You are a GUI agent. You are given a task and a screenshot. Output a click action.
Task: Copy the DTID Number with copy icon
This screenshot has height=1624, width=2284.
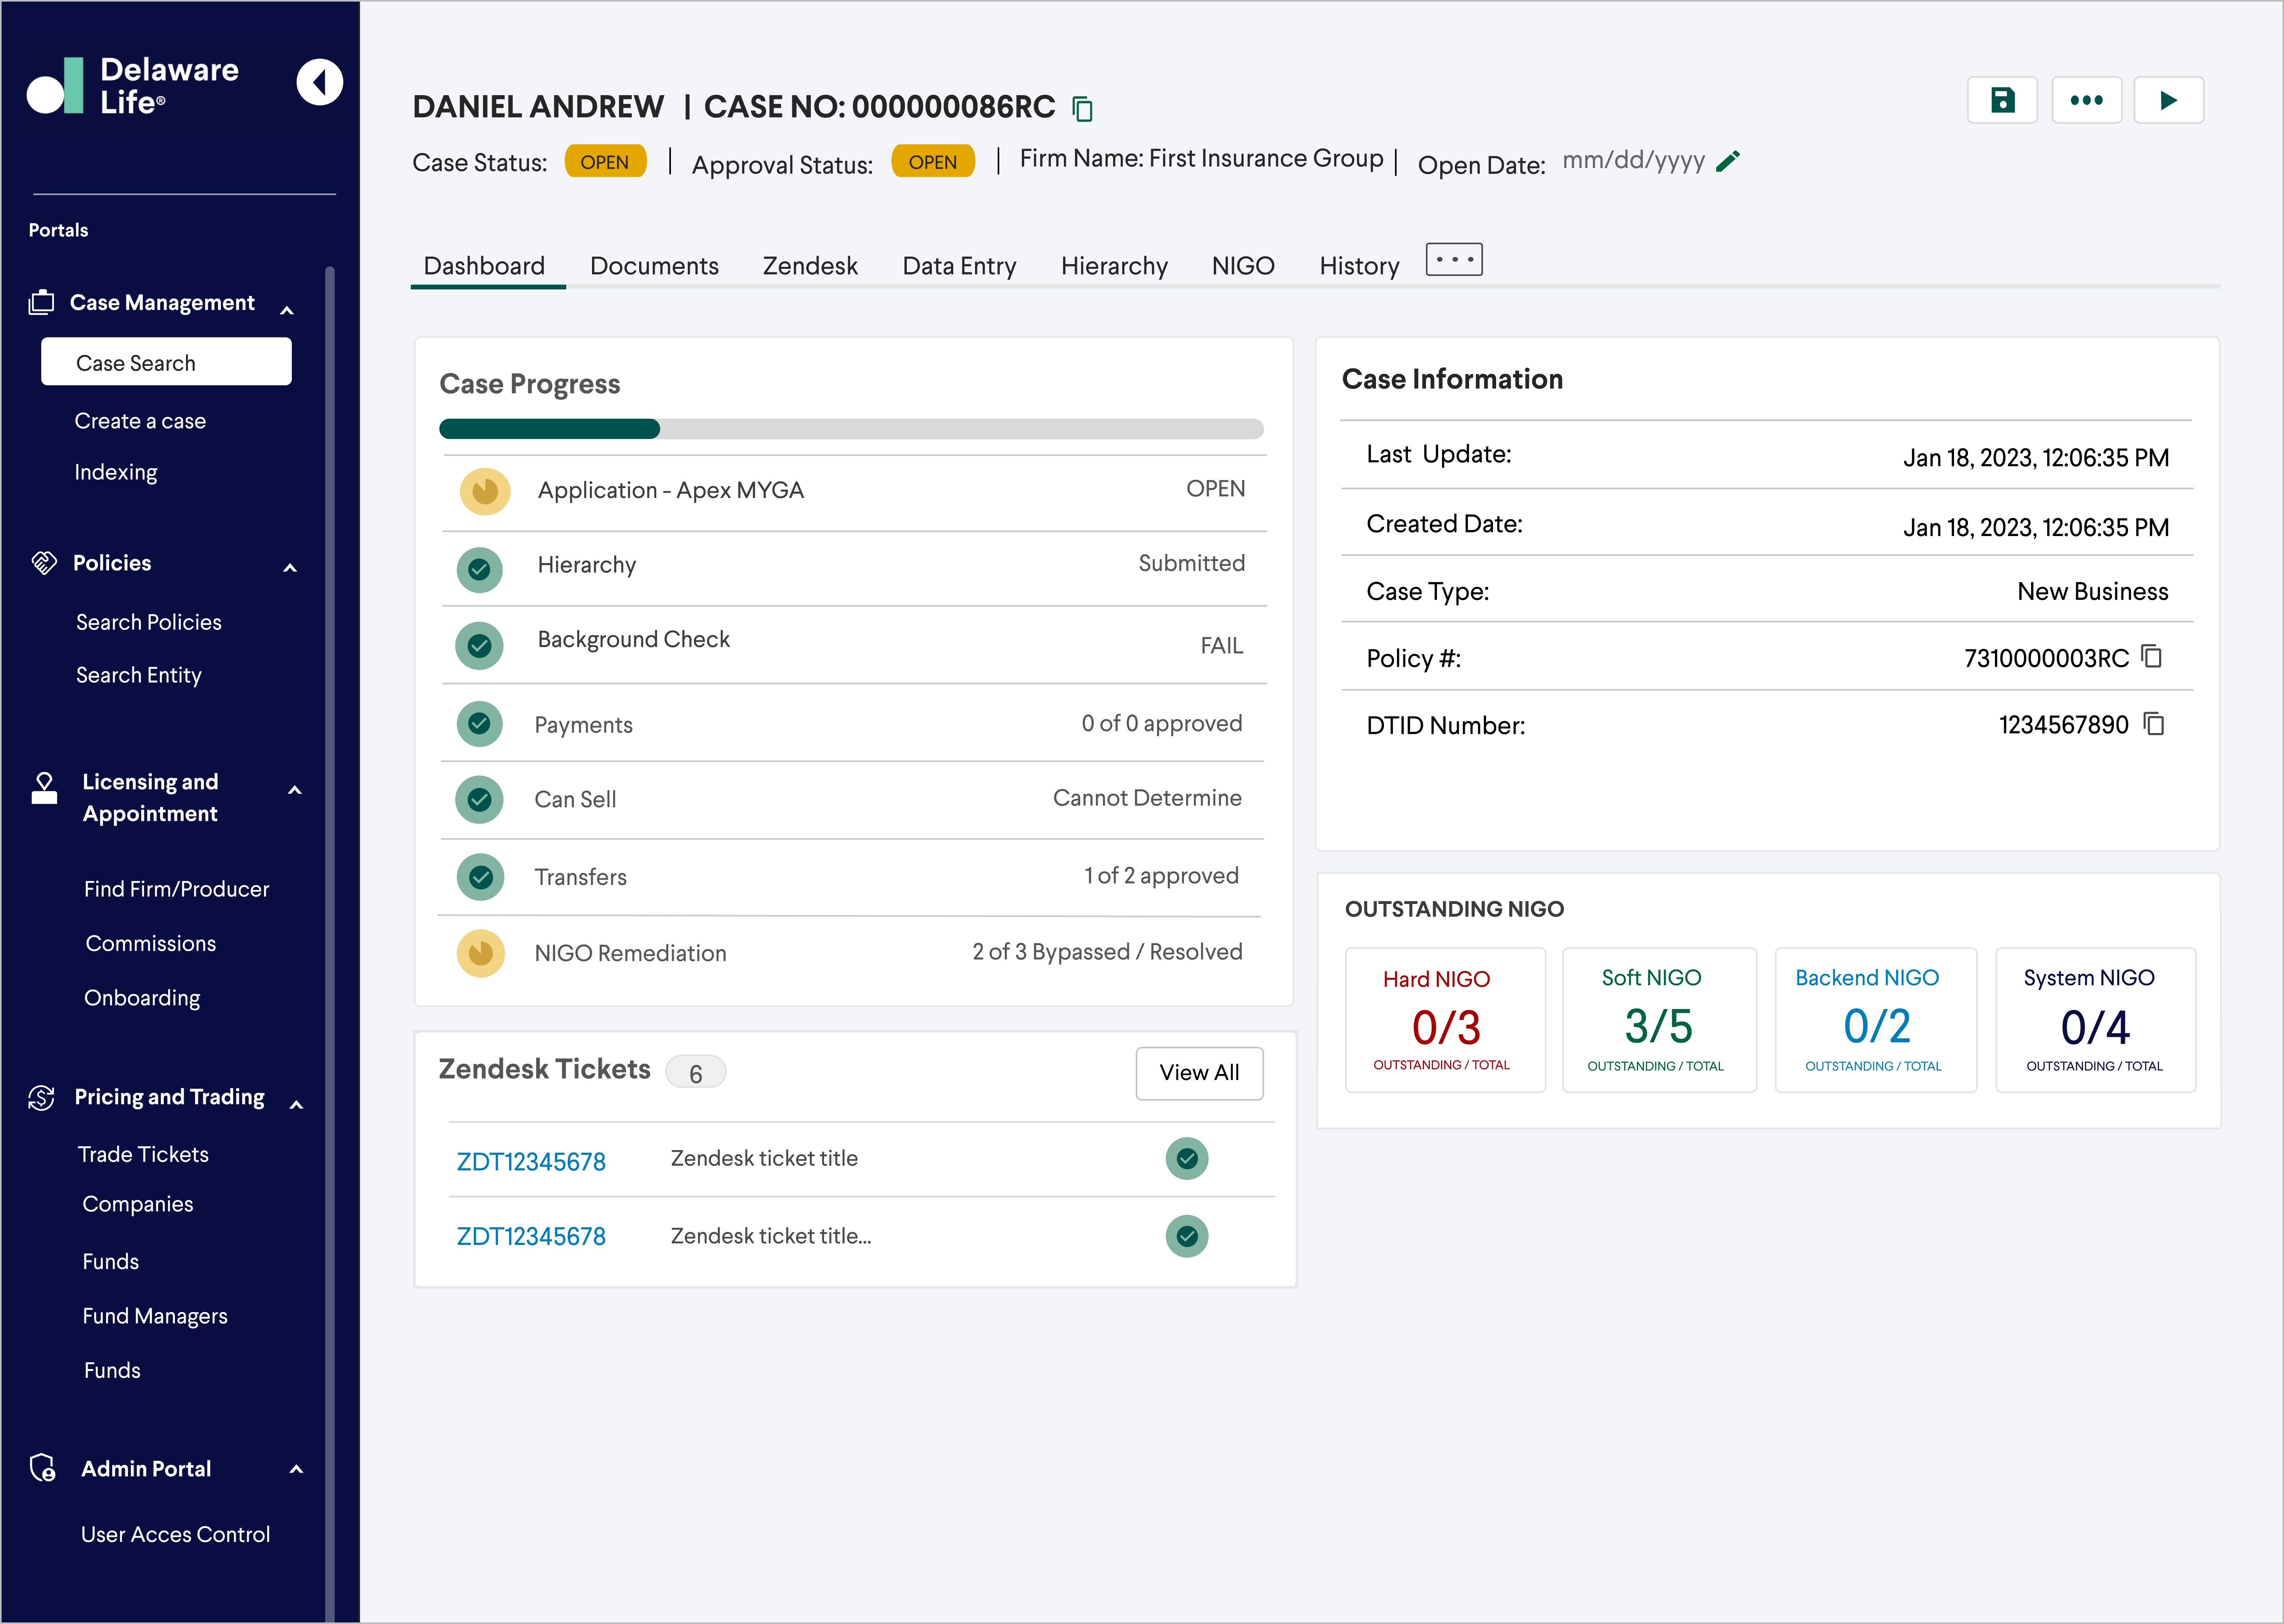(x=2154, y=724)
